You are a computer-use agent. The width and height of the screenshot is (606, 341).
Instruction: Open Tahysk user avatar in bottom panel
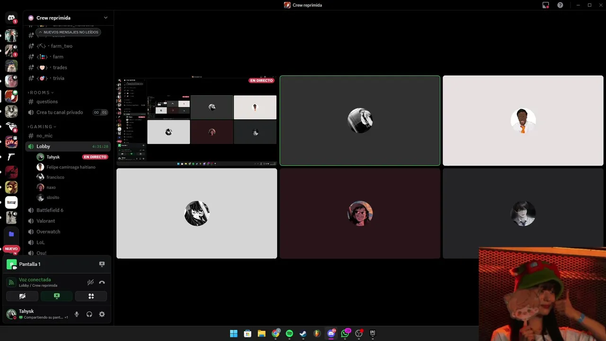[11, 314]
